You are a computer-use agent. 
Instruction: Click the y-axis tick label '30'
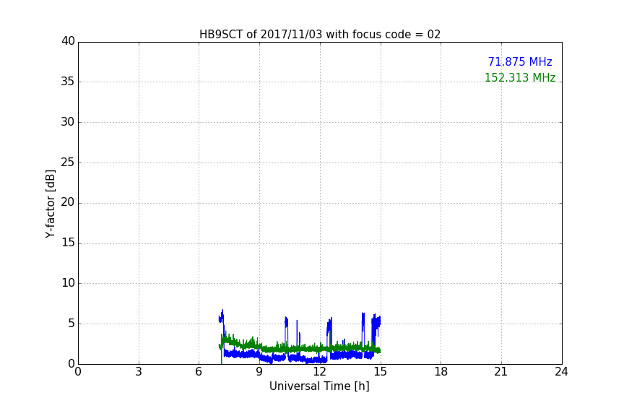[68, 122]
